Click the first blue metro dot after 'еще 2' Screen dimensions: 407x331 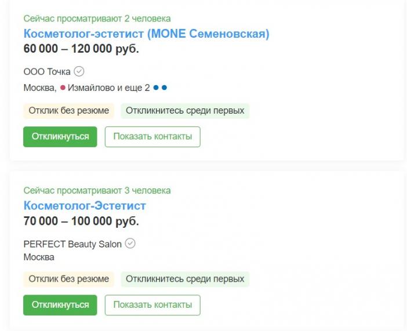(156, 88)
